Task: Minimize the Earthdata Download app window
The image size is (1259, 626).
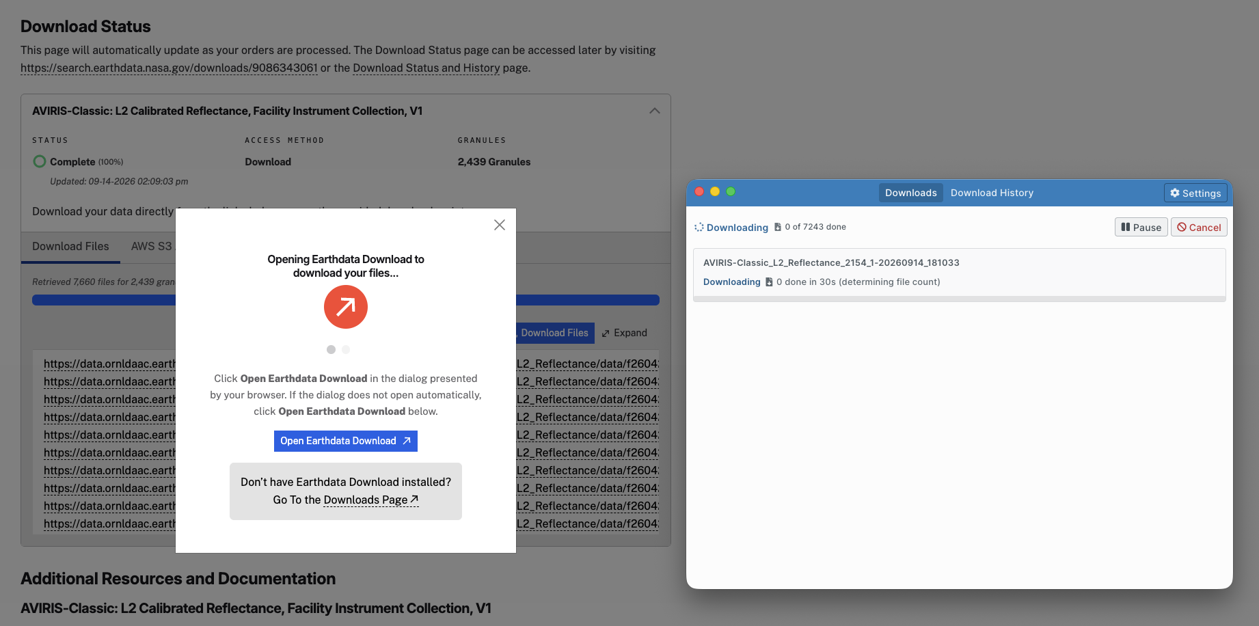Action: click(715, 191)
